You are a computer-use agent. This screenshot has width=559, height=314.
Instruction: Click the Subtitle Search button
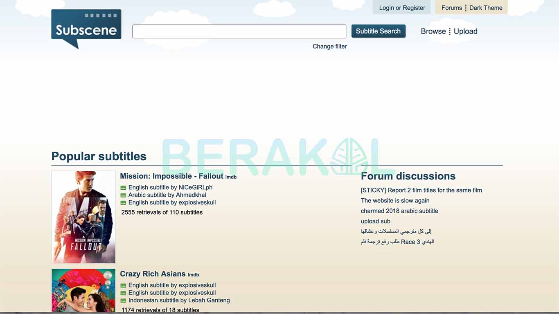(378, 31)
